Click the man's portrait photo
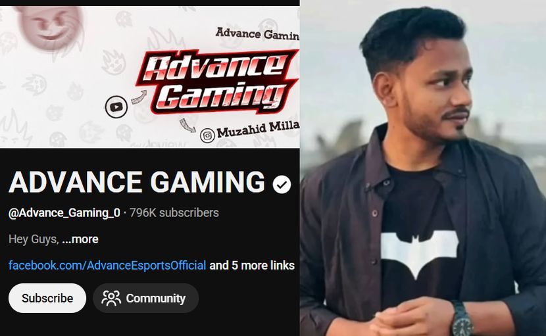Image resolution: width=546 pixels, height=336 pixels. [x=423, y=168]
